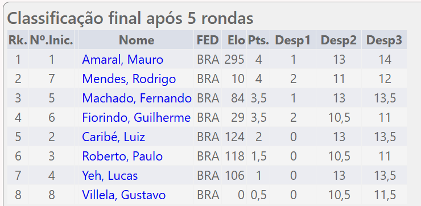Open player link Mendes, Rodrigo
421x206 pixels.
(x=129, y=79)
